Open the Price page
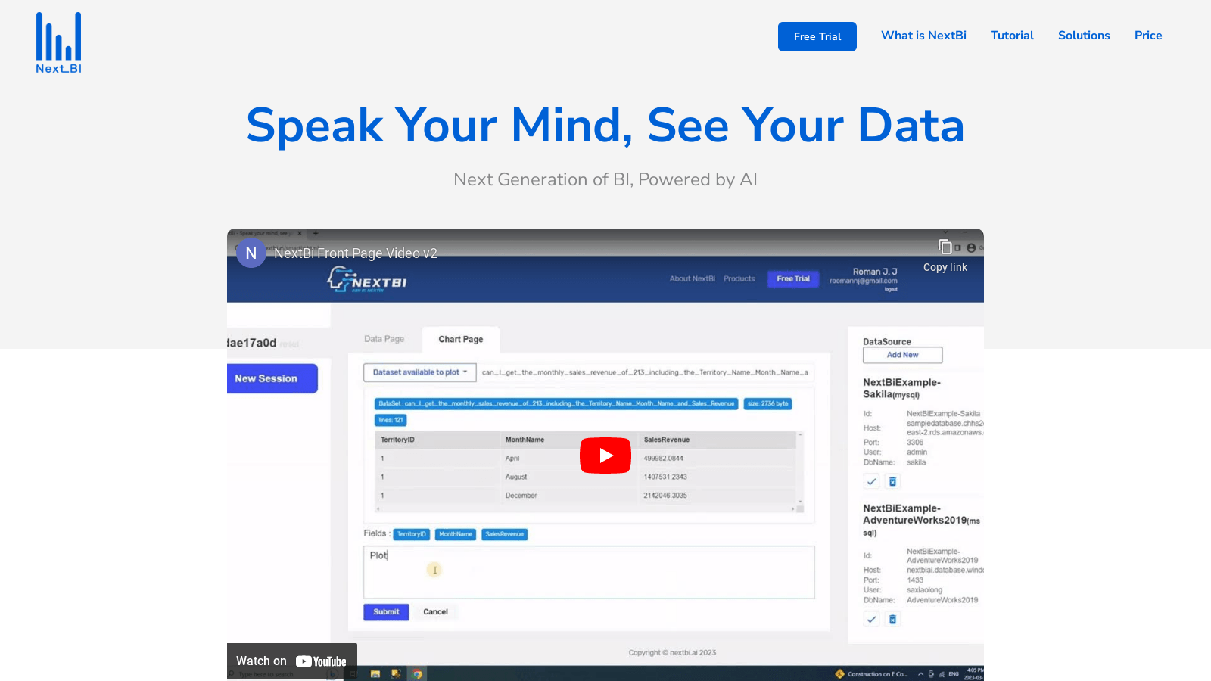The width and height of the screenshot is (1211, 681). (x=1148, y=36)
